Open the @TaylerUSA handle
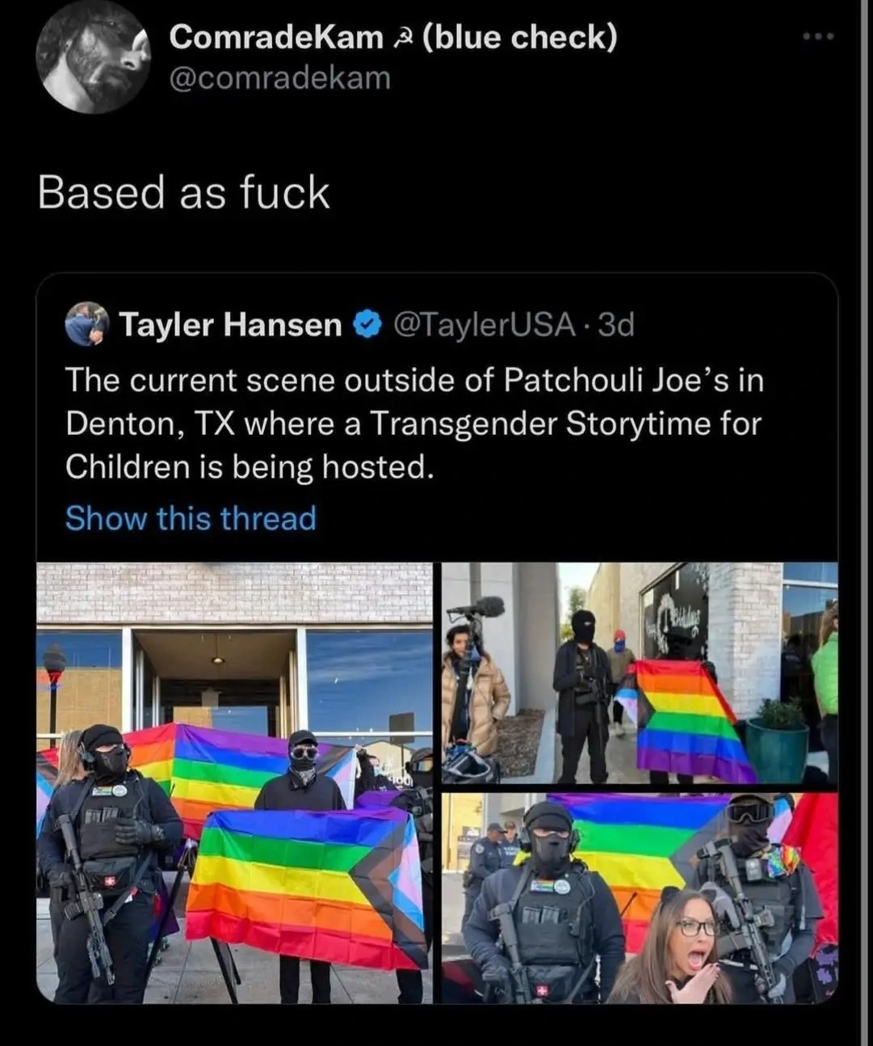Screen dimensions: 873x1046 coord(485,325)
